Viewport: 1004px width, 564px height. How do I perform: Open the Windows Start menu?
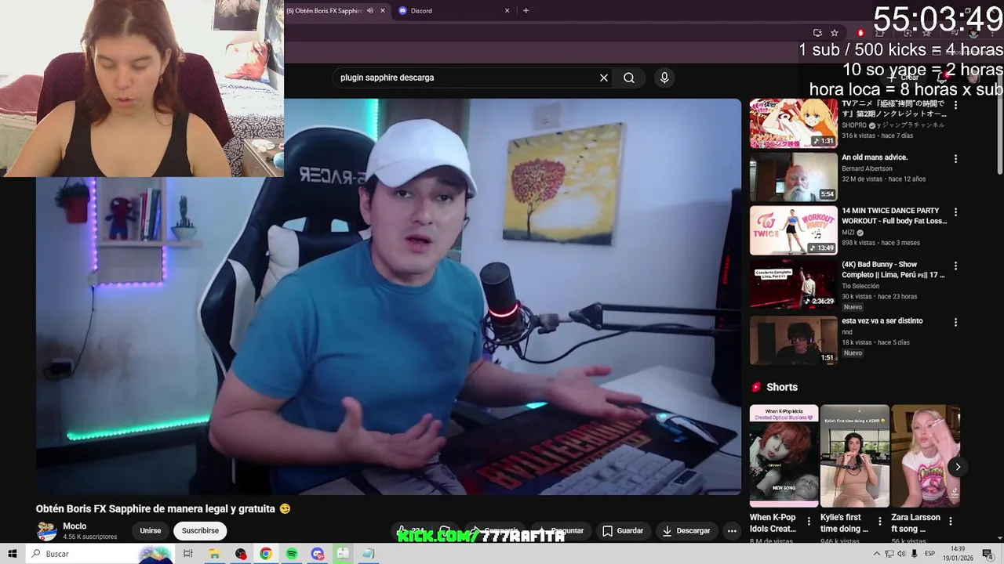click(12, 554)
